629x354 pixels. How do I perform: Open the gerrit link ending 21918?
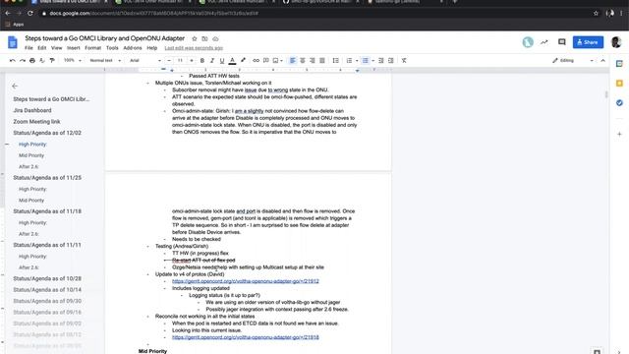246,337
